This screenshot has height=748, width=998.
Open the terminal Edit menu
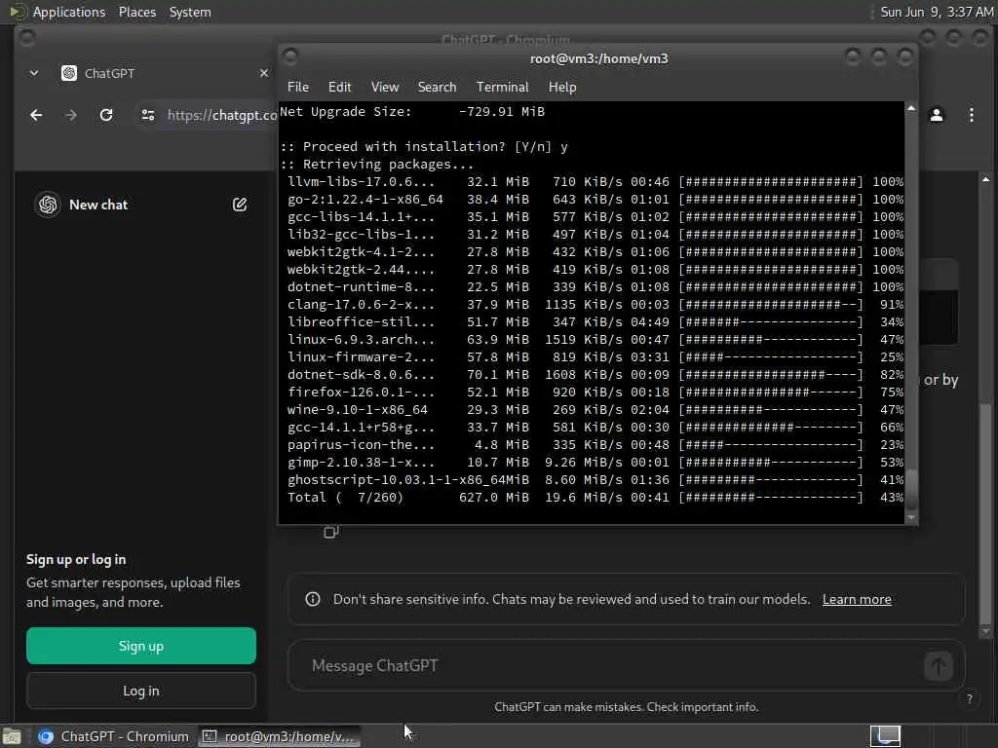(339, 87)
